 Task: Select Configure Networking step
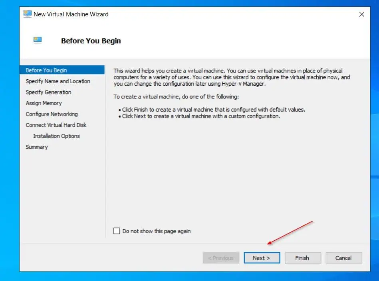coord(52,114)
